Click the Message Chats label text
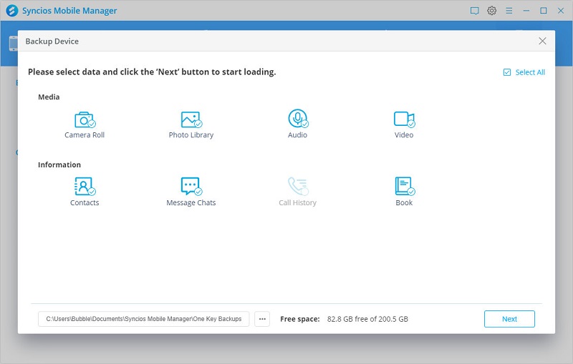Image resolution: width=573 pixels, height=364 pixels. pos(191,203)
